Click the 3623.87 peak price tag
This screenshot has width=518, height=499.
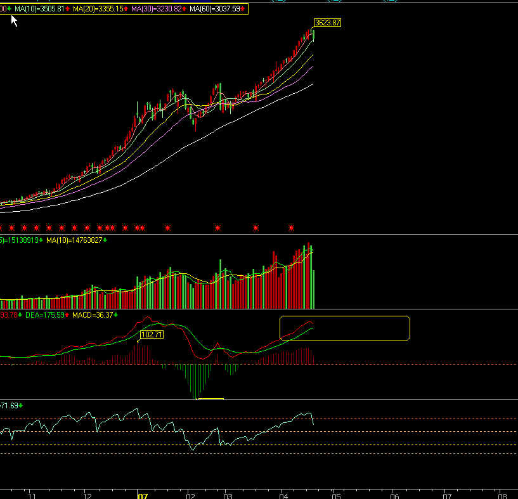327,23
